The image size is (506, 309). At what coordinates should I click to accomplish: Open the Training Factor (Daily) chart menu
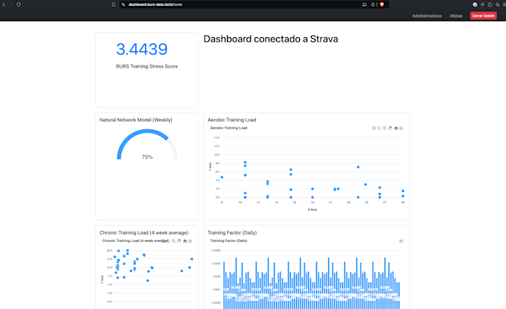point(401,241)
